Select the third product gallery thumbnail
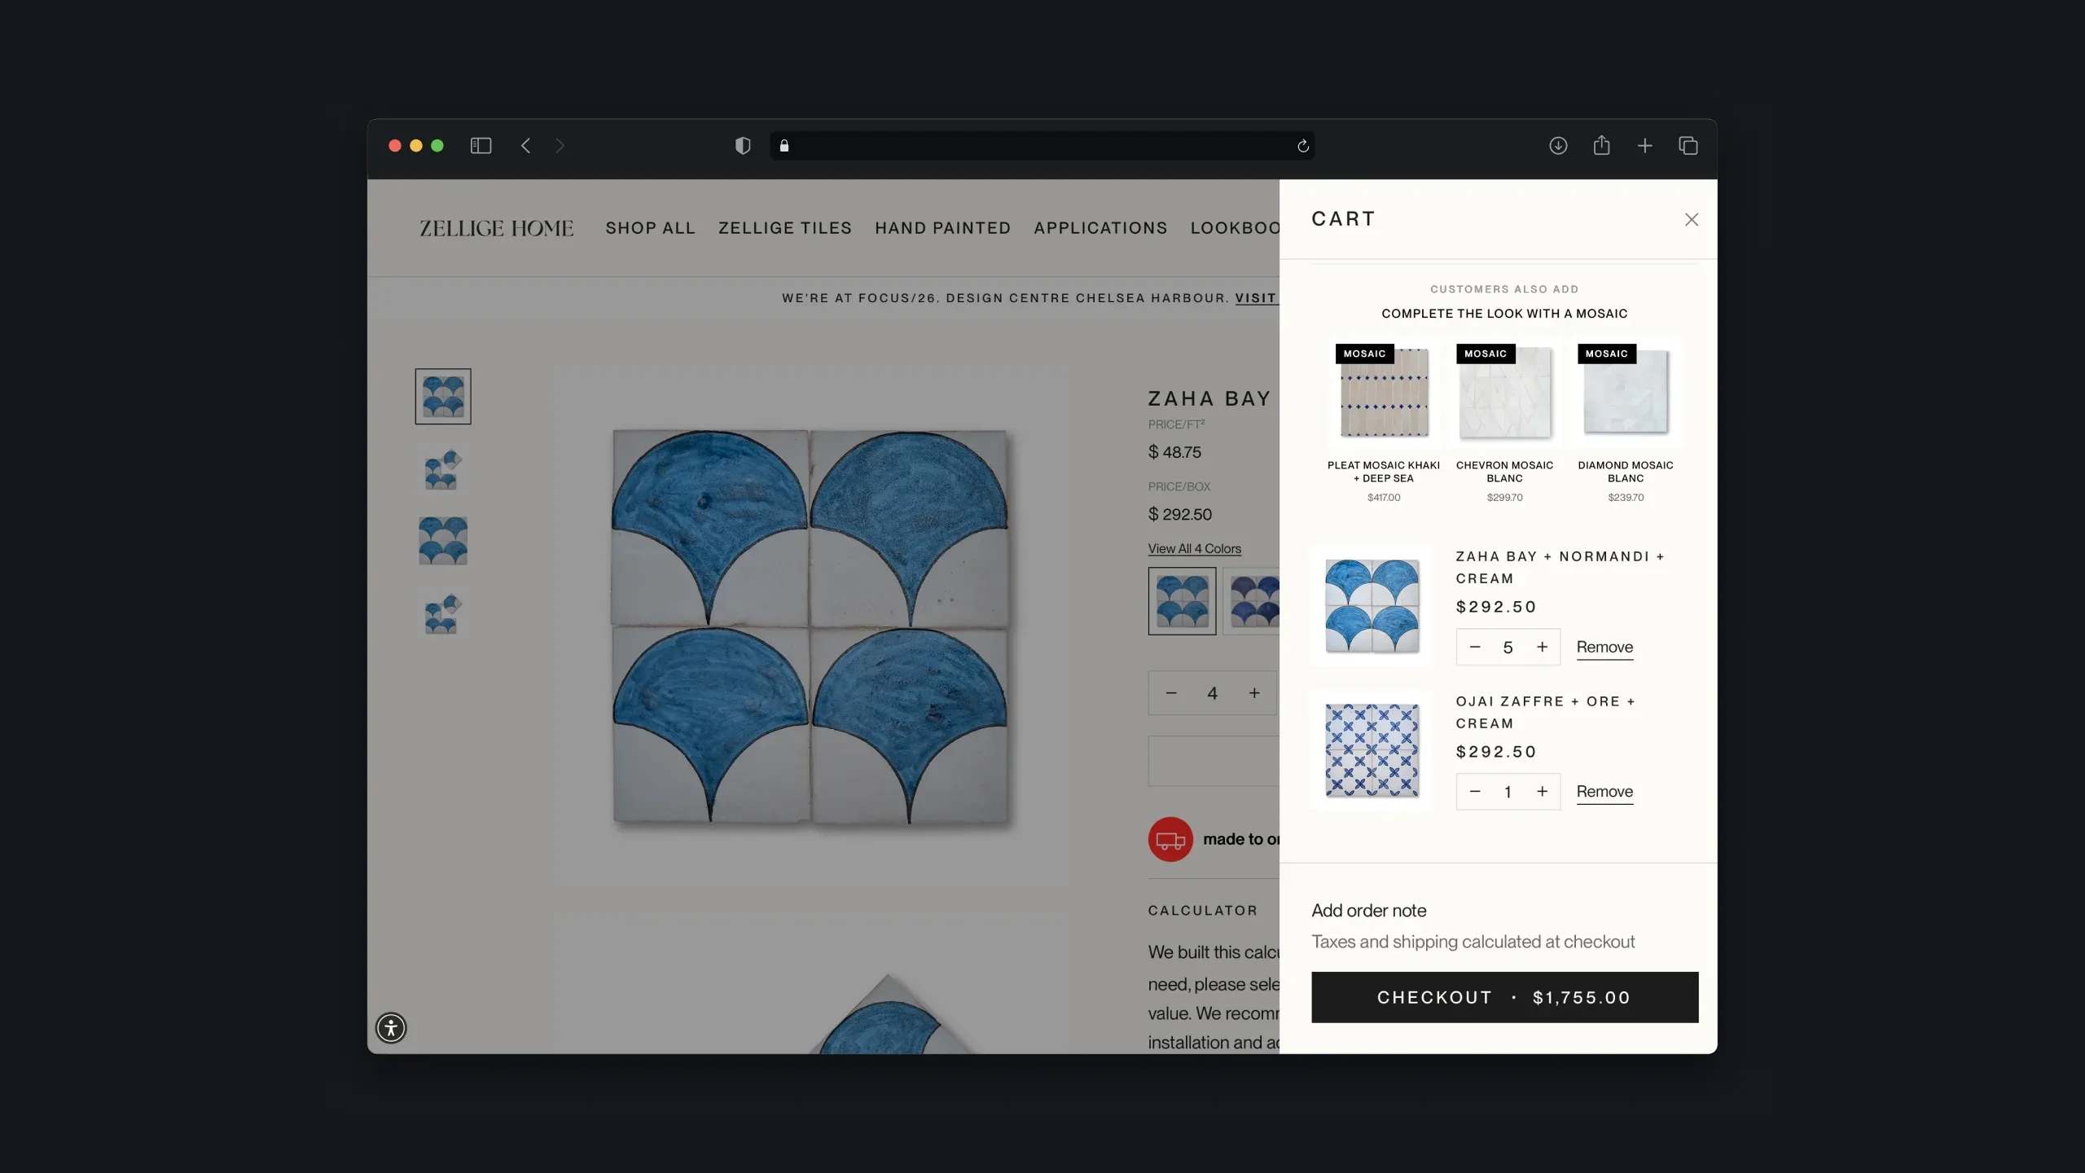The image size is (2085, 1173). pyautogui.click(x=443, y=541)
